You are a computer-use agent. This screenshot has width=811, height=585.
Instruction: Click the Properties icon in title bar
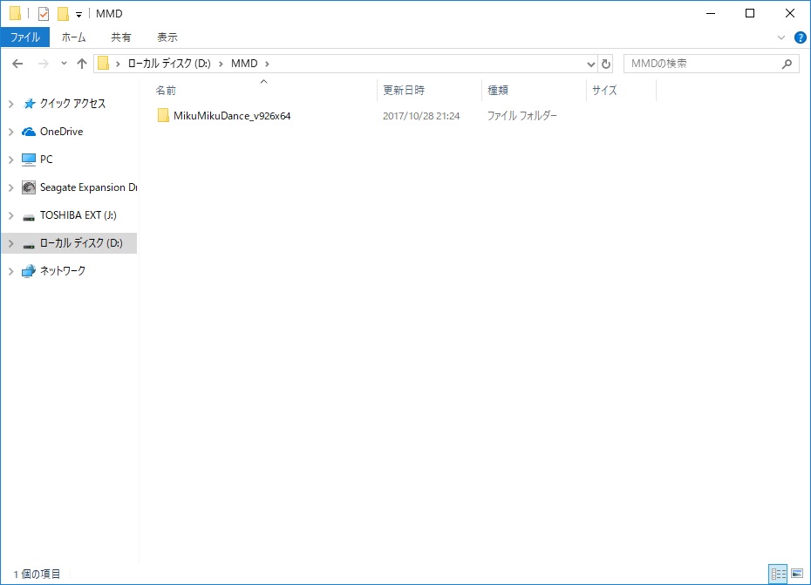click(x=44, y=14)
